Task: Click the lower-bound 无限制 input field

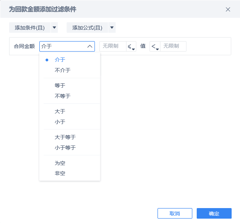Action: pyautogui.click(x=112, y=46)
